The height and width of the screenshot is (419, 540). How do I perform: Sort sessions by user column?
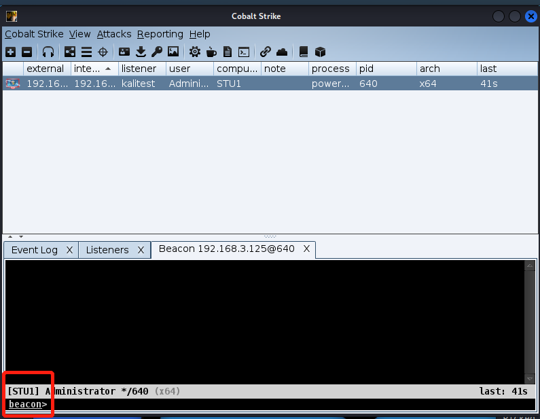click(190, 69)
